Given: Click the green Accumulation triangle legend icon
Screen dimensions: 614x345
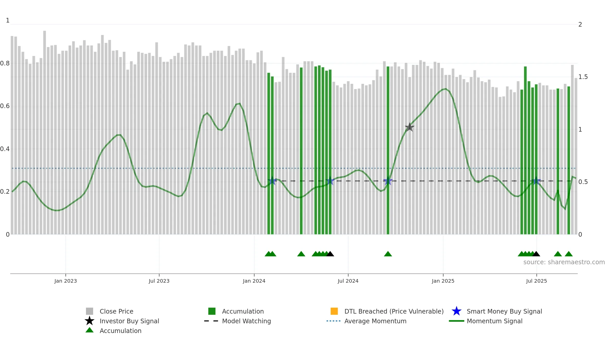Looking at the screenshot, I should tap(90, 330).
